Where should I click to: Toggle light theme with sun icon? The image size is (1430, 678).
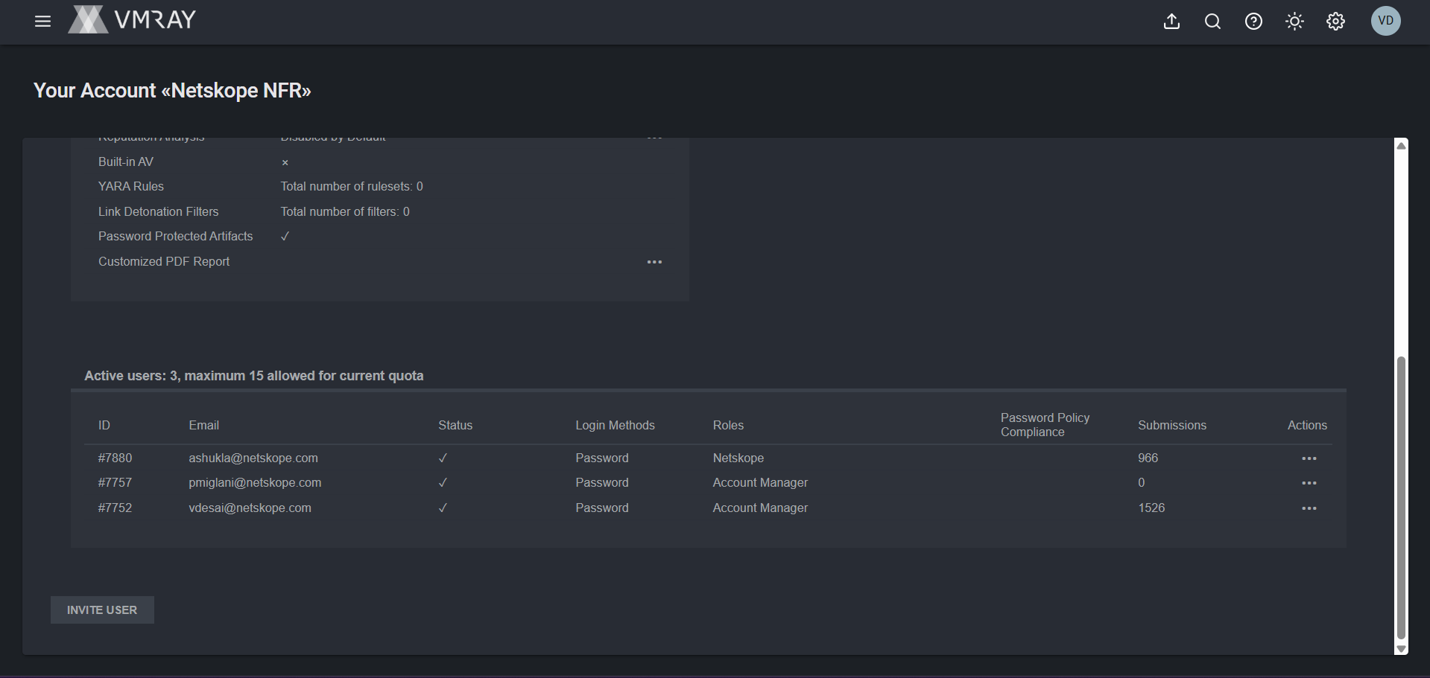coord(1294,22)
